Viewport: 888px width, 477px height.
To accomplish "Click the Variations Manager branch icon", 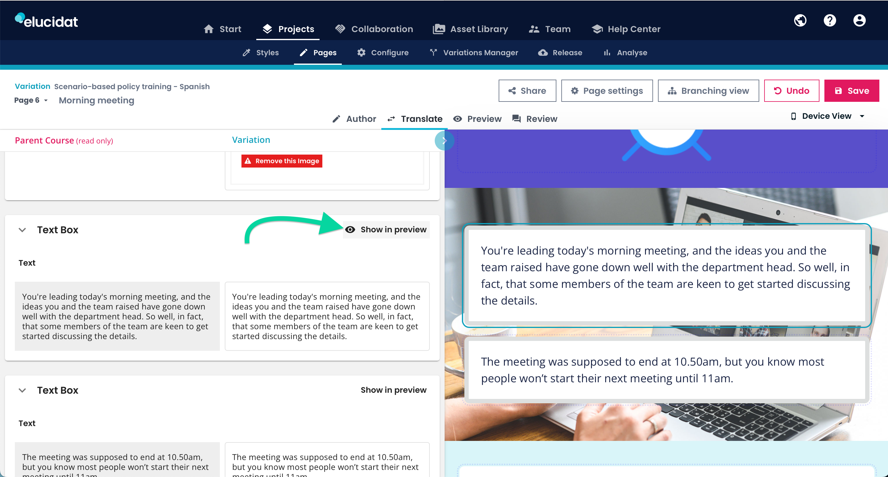I will (x=433, y=52).
